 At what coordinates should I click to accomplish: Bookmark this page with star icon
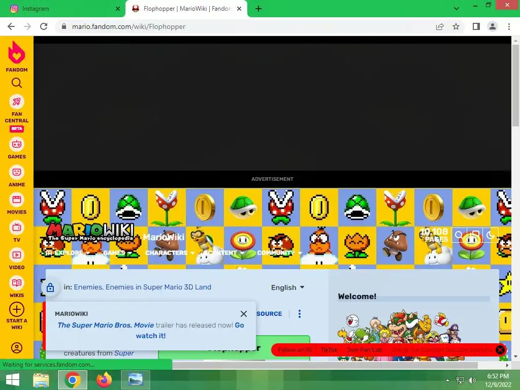[456, 26]
